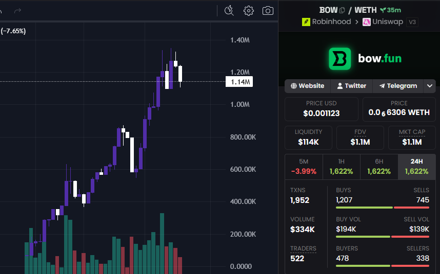The width and height of the screenshot is (440, 274).
Task: Click the BUYS 1,207 count
Action: (344, 200)
